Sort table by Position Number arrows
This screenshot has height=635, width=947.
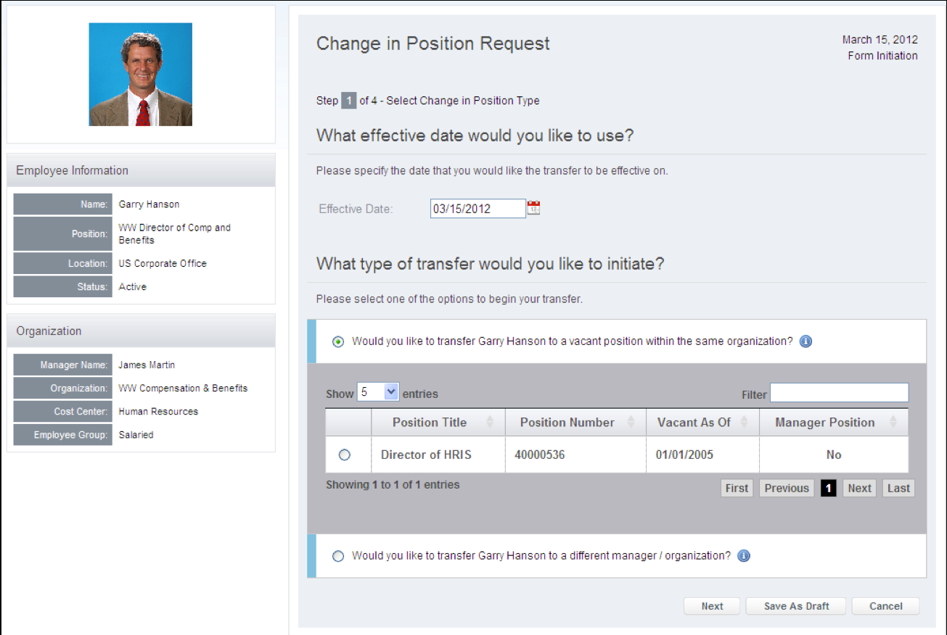(x=631, y=423)
